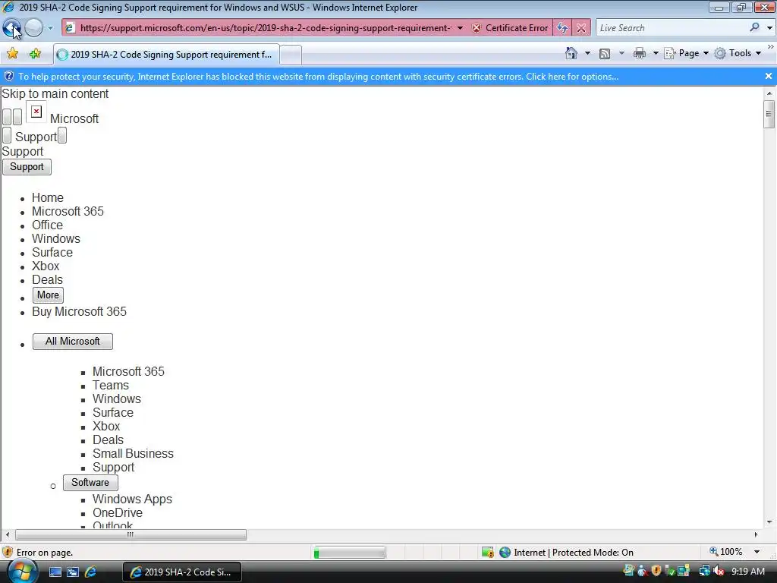Expand the zoom level dropdown arrow
This screenshot has height=583, width=777.
point(757,552)
